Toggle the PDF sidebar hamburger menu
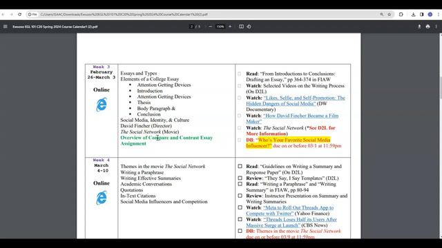This screenshot has width=442, height=248. pos(6,27)
